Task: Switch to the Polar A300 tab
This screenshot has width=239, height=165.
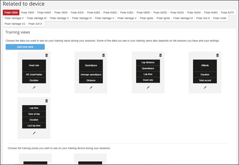Action: pos(77,13)
